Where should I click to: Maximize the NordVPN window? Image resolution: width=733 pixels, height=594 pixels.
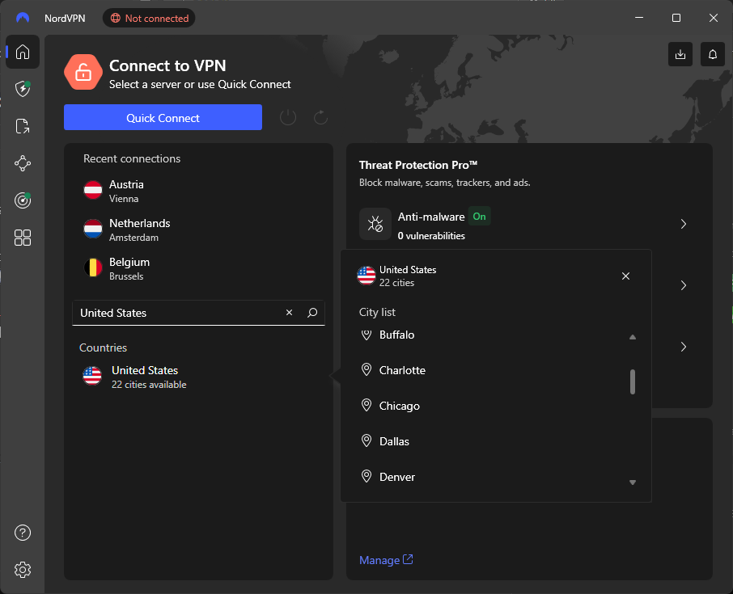point(676,18)
